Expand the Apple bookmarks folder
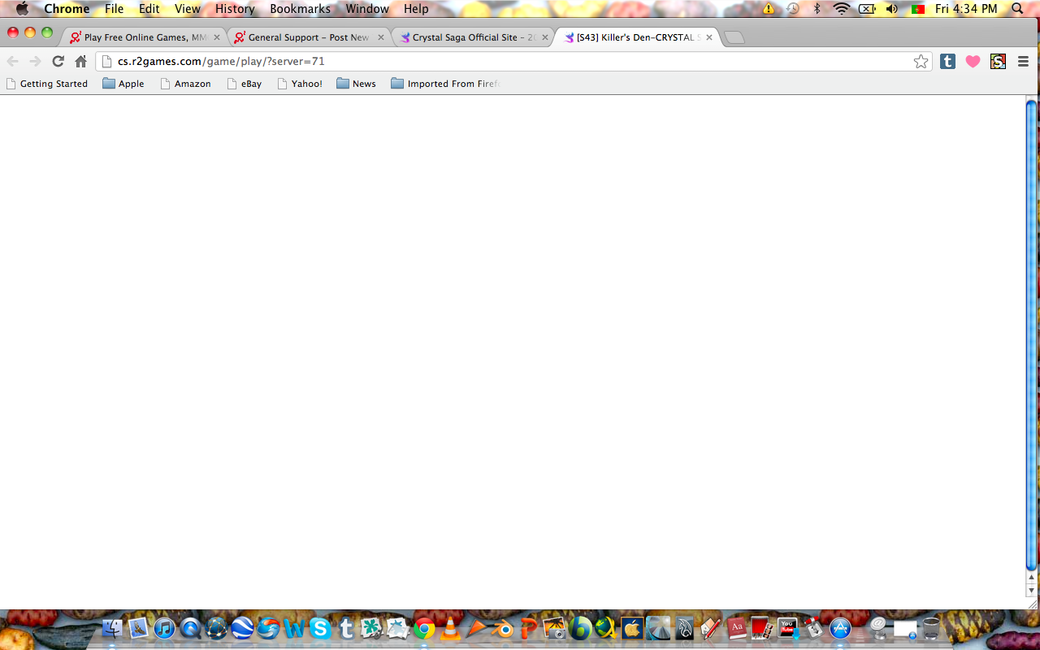The width and height of the screenshot is (1040, 650). pyautogui.click(x=123, y=84)
